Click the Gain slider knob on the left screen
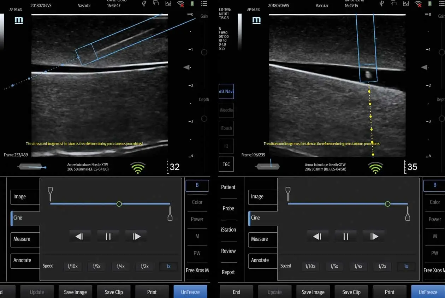The width and height of the screenshot is (445, 298). click(204, 52)
